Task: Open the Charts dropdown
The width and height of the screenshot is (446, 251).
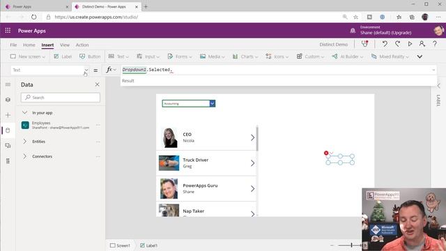Action: pyautogui.click(x=245, y=56)
